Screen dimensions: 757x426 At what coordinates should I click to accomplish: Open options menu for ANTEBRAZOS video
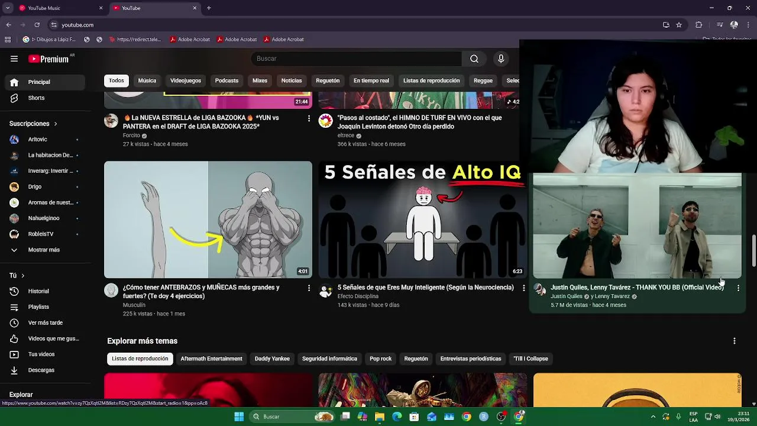pyautogui.click(x=309, y=288)
